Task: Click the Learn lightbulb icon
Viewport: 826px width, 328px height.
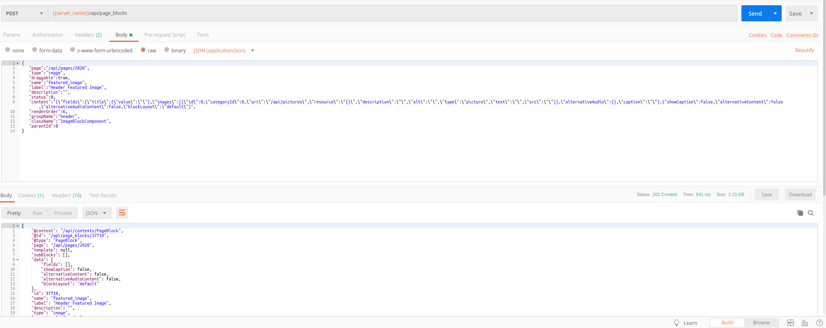Action: (677, 323)
